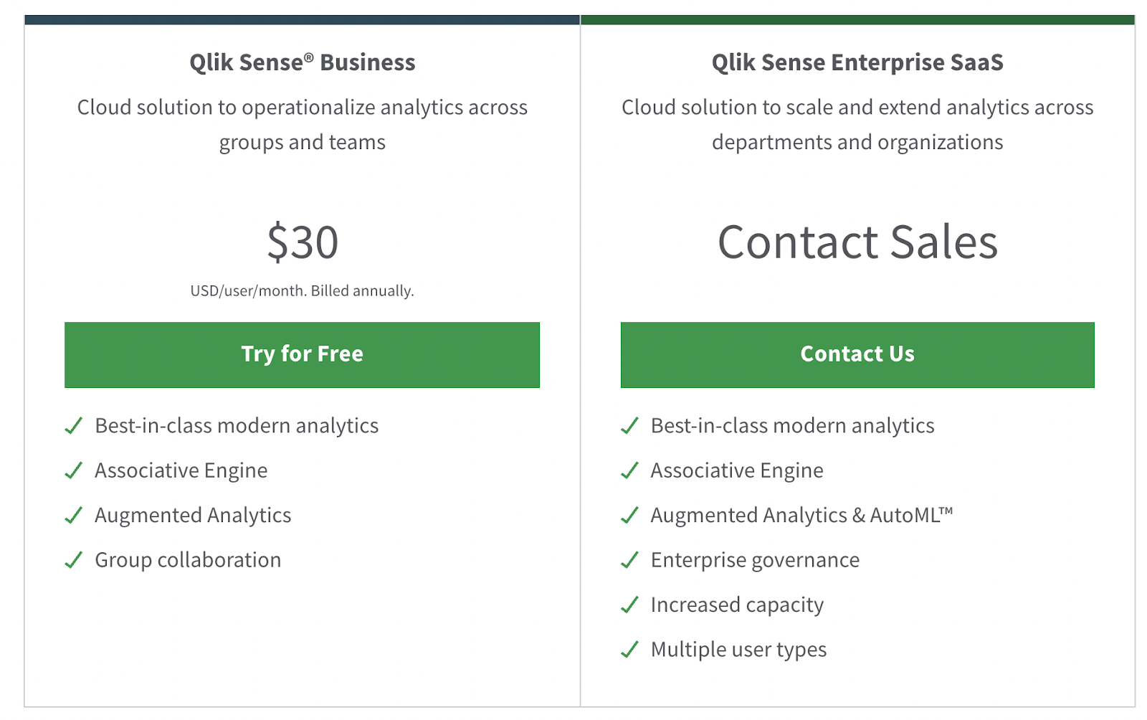The width and height of the screenshot is (1147, 720).
Task: Click the Try for Free button
Action: 302,354
